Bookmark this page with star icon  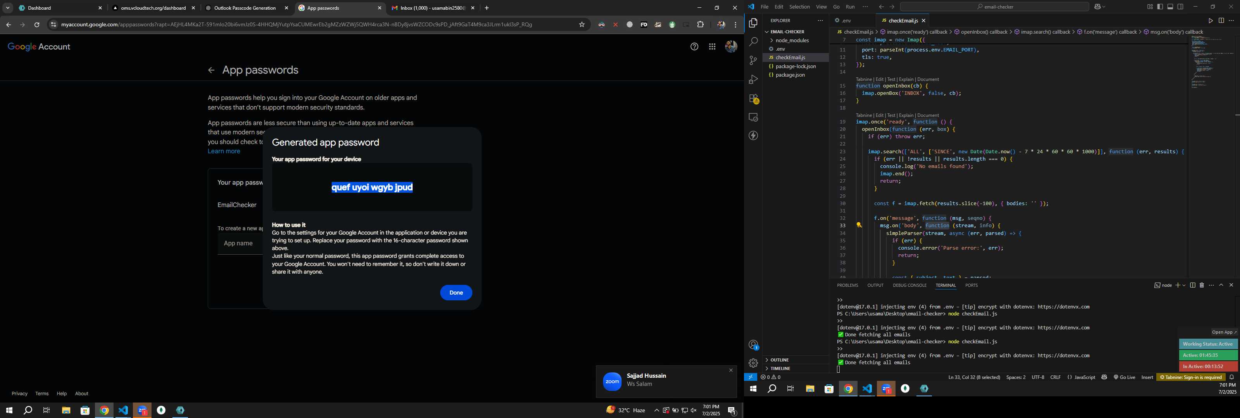tap(582, 24)
